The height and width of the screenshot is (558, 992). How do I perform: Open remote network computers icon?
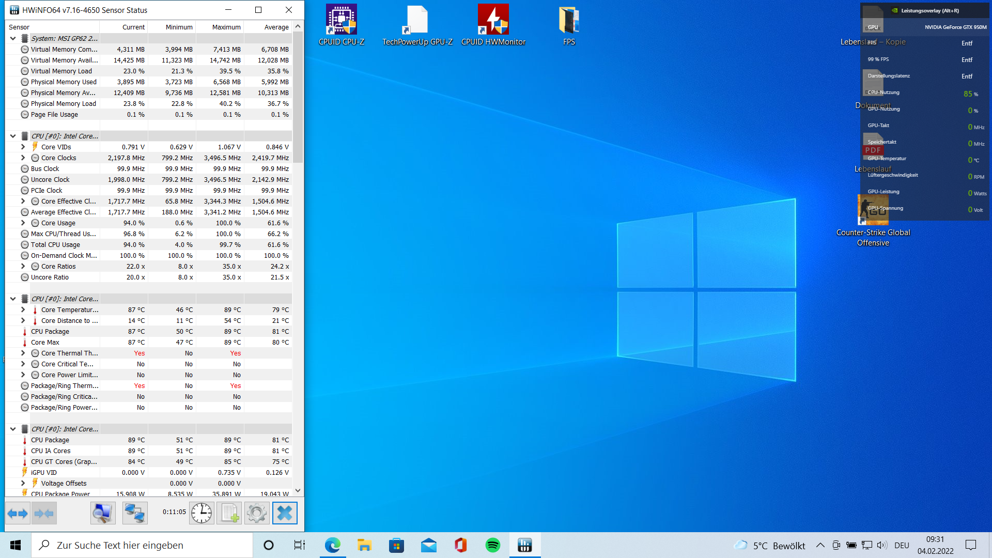coord(135,514)
